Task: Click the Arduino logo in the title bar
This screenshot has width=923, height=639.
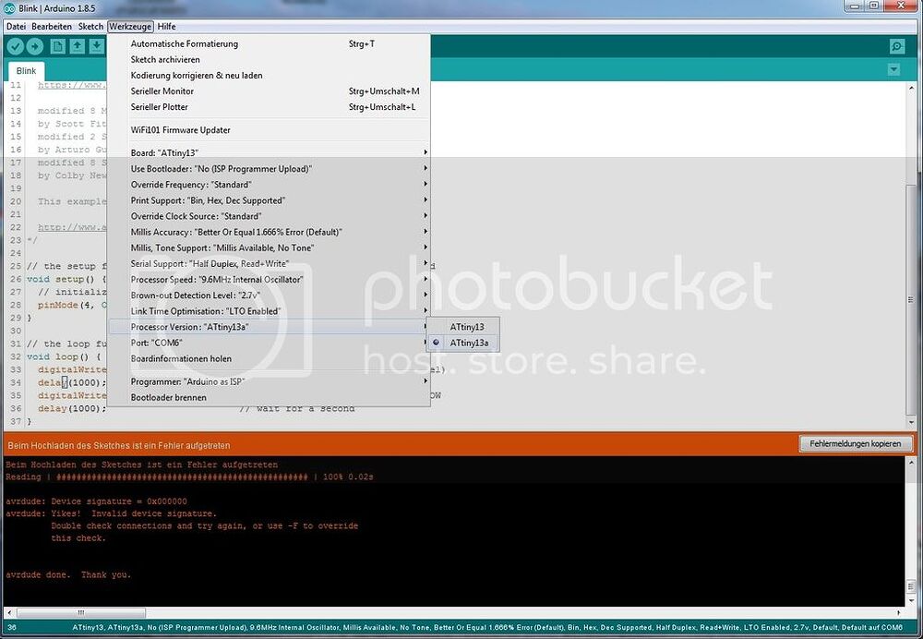Action: (7, 7)
